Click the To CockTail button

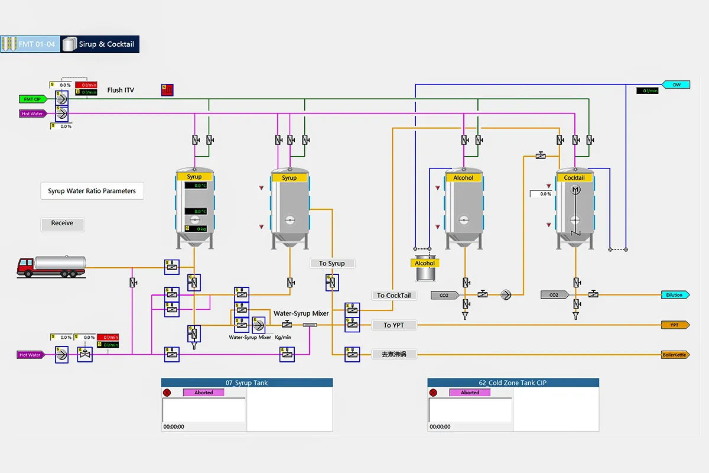click(394, 295)
